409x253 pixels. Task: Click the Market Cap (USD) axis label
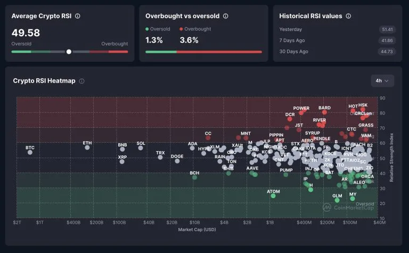click(x=197, y=230)
